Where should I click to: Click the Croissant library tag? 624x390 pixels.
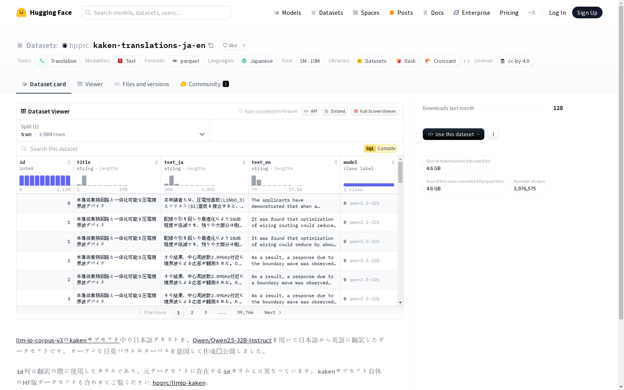click(x=441, y=61)
